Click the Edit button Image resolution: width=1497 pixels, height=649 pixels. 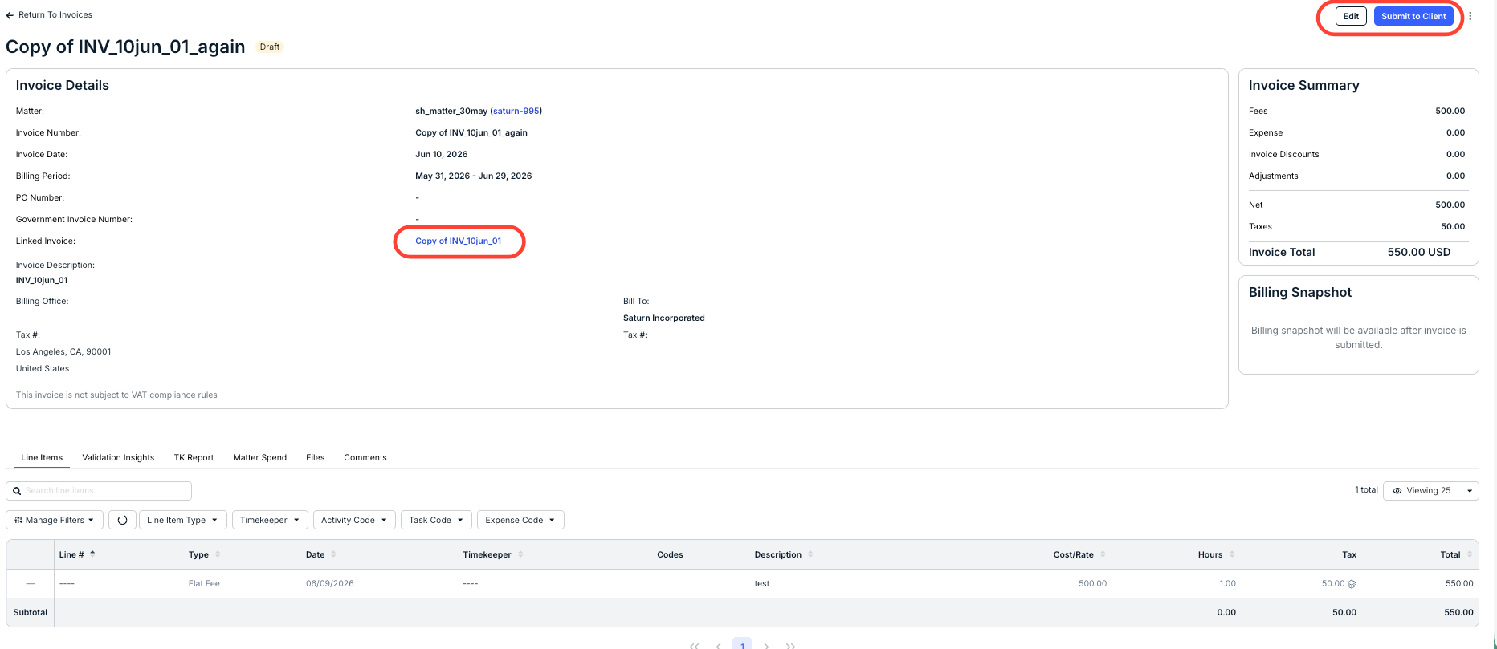point(1351,16)
